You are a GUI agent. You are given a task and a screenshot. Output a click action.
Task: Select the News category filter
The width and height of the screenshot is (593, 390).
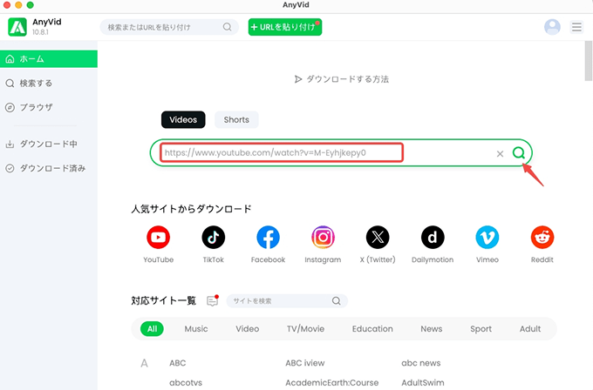point(432,329)
